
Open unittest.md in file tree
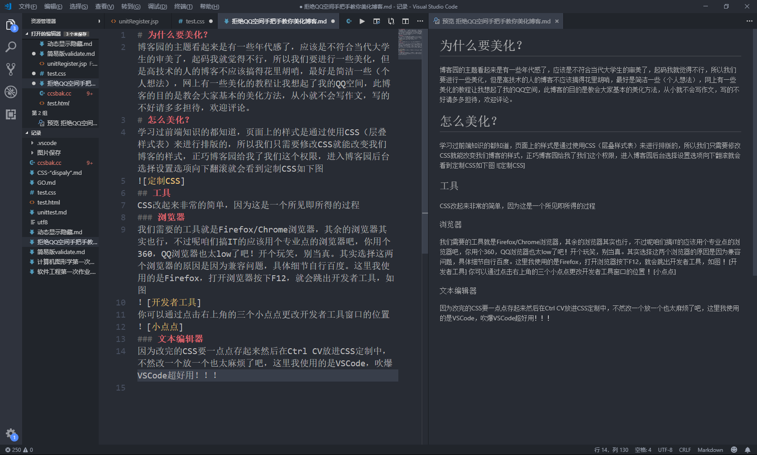[x=60, y=212]
